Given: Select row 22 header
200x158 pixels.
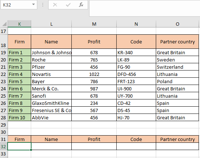Looking at the screenshot, I should pos(4,74).
